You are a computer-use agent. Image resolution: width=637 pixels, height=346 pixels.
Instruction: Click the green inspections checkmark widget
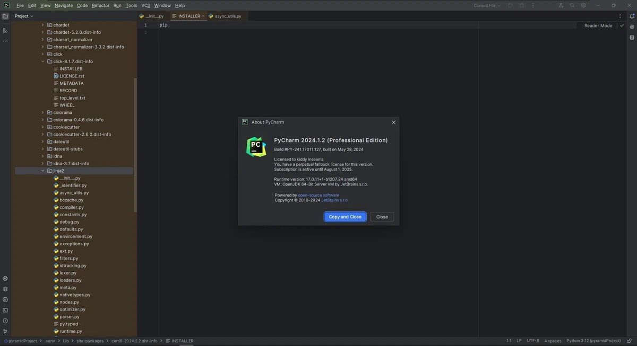(x=622, y=25)
